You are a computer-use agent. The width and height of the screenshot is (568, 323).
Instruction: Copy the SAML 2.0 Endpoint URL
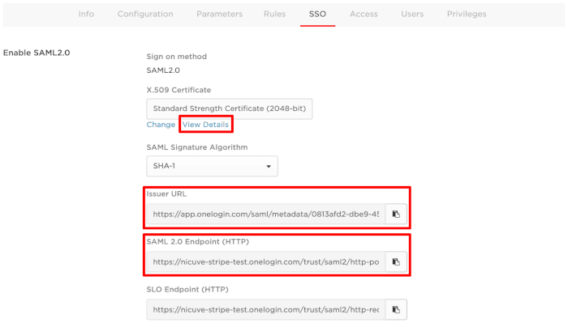click(396, 262)
